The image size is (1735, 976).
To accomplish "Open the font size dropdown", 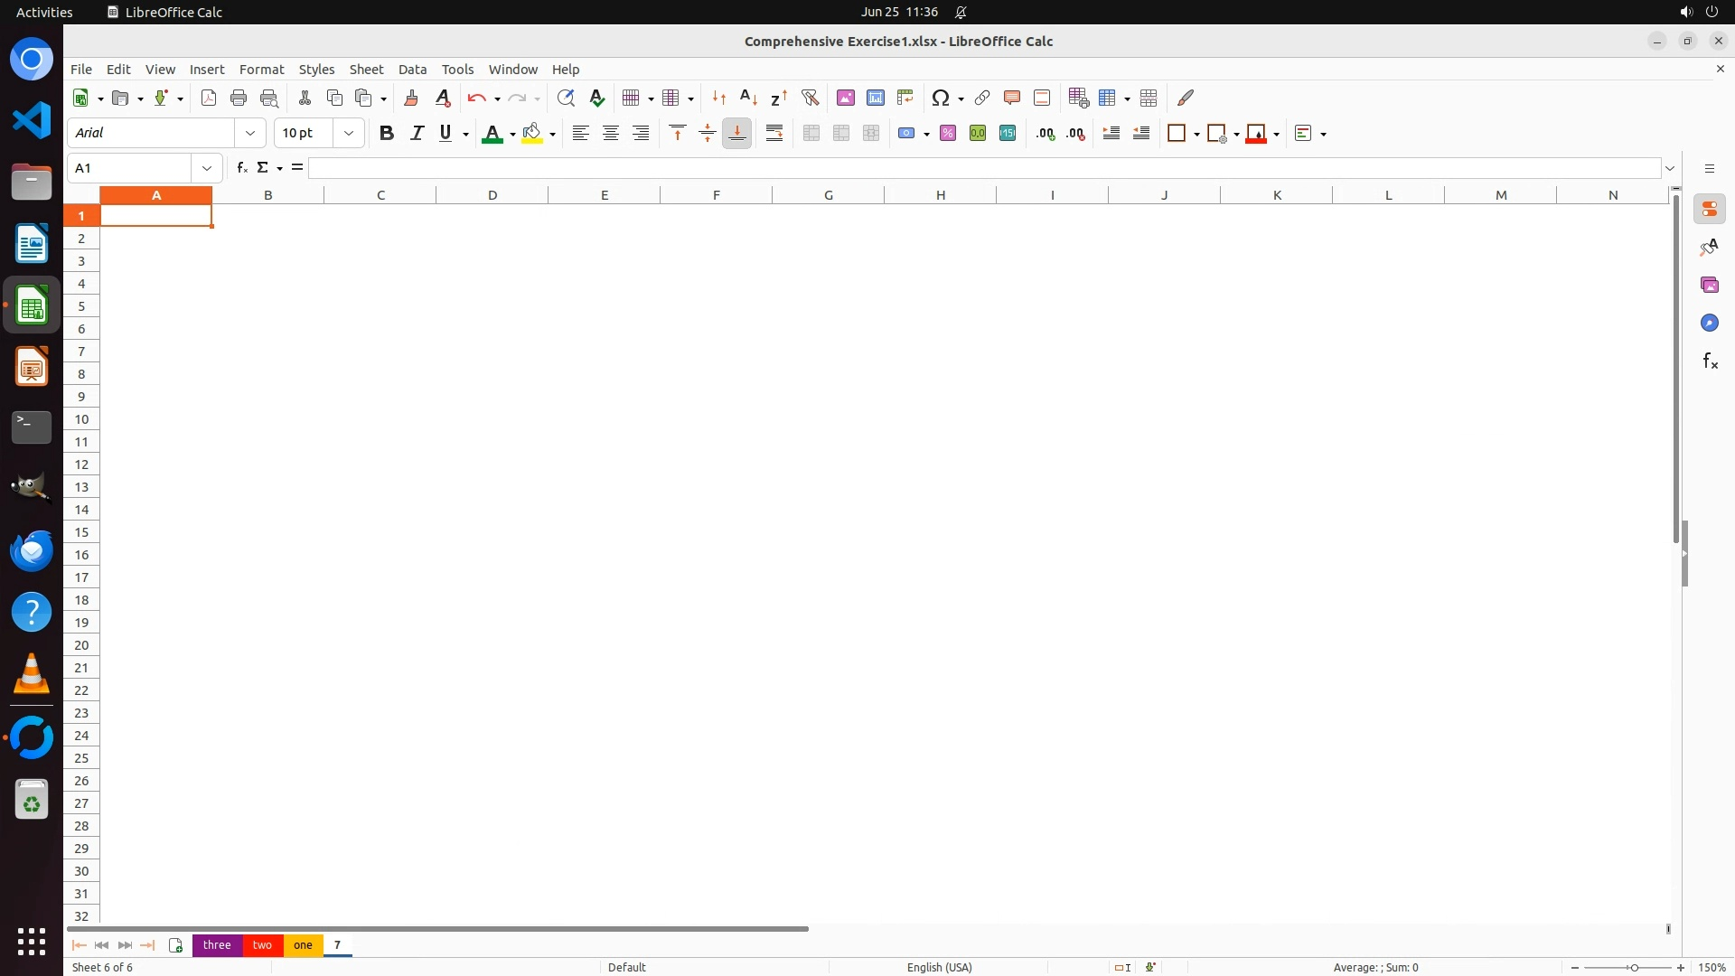I will click(x=349, y=134).
